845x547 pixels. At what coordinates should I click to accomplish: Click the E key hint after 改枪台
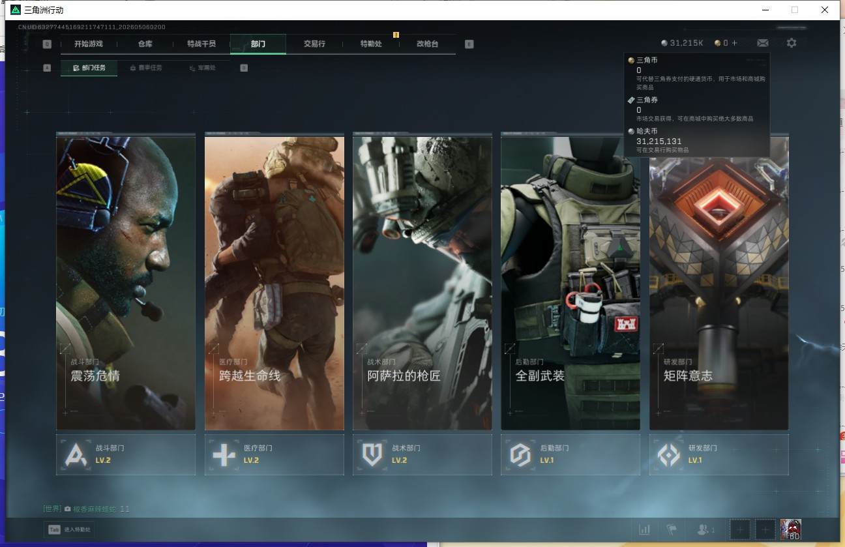[469, 44]
